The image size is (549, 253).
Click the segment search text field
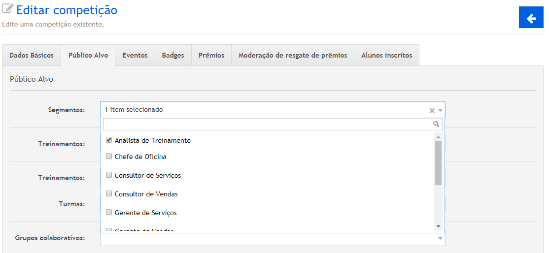pyautogui.click(x=267, y=124)
